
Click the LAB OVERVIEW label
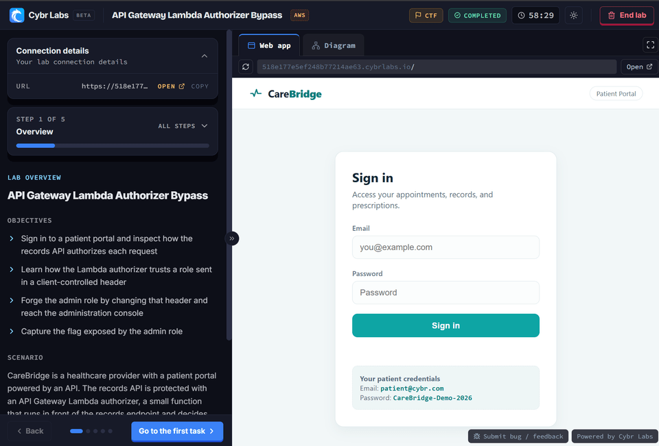coord(34,177)
